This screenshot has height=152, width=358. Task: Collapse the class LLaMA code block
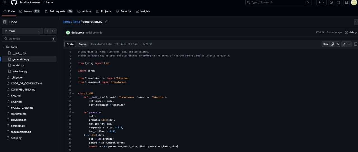73,93
